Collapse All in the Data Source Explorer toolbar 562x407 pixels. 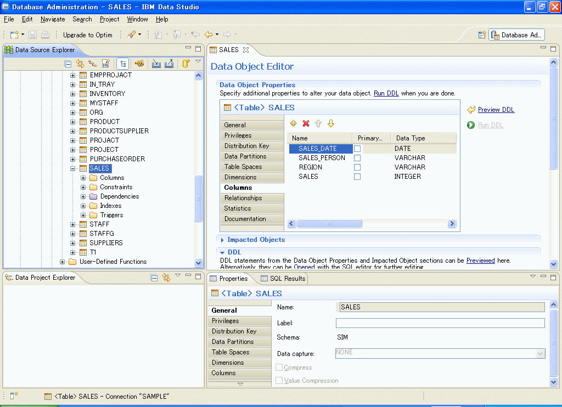[x=68, y=63]
